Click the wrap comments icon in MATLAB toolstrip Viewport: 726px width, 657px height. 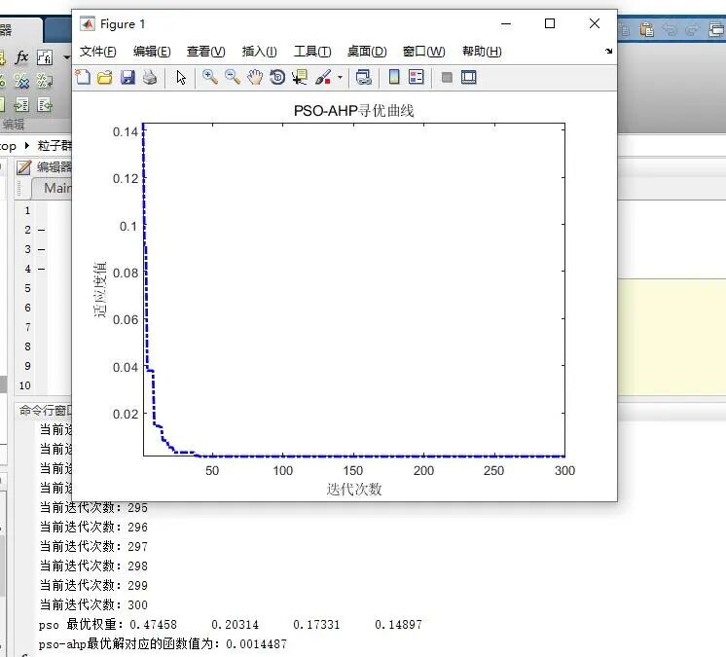click(45, 81)
